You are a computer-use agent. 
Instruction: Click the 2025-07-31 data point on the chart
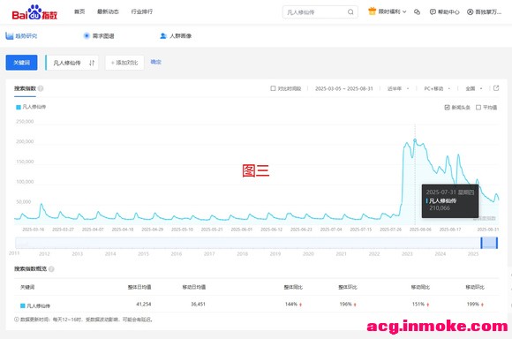[415, 140]
